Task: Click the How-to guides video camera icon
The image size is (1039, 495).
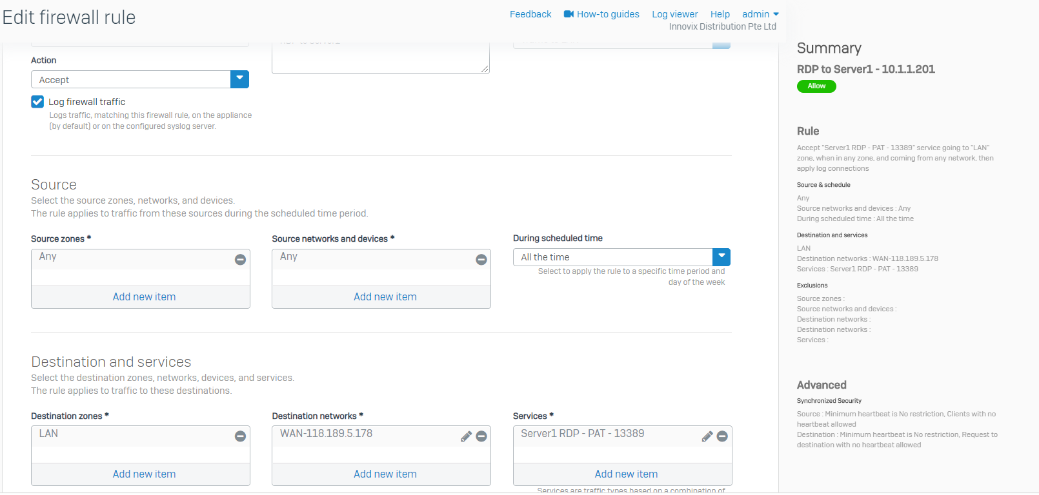Action: click(569, 14)
